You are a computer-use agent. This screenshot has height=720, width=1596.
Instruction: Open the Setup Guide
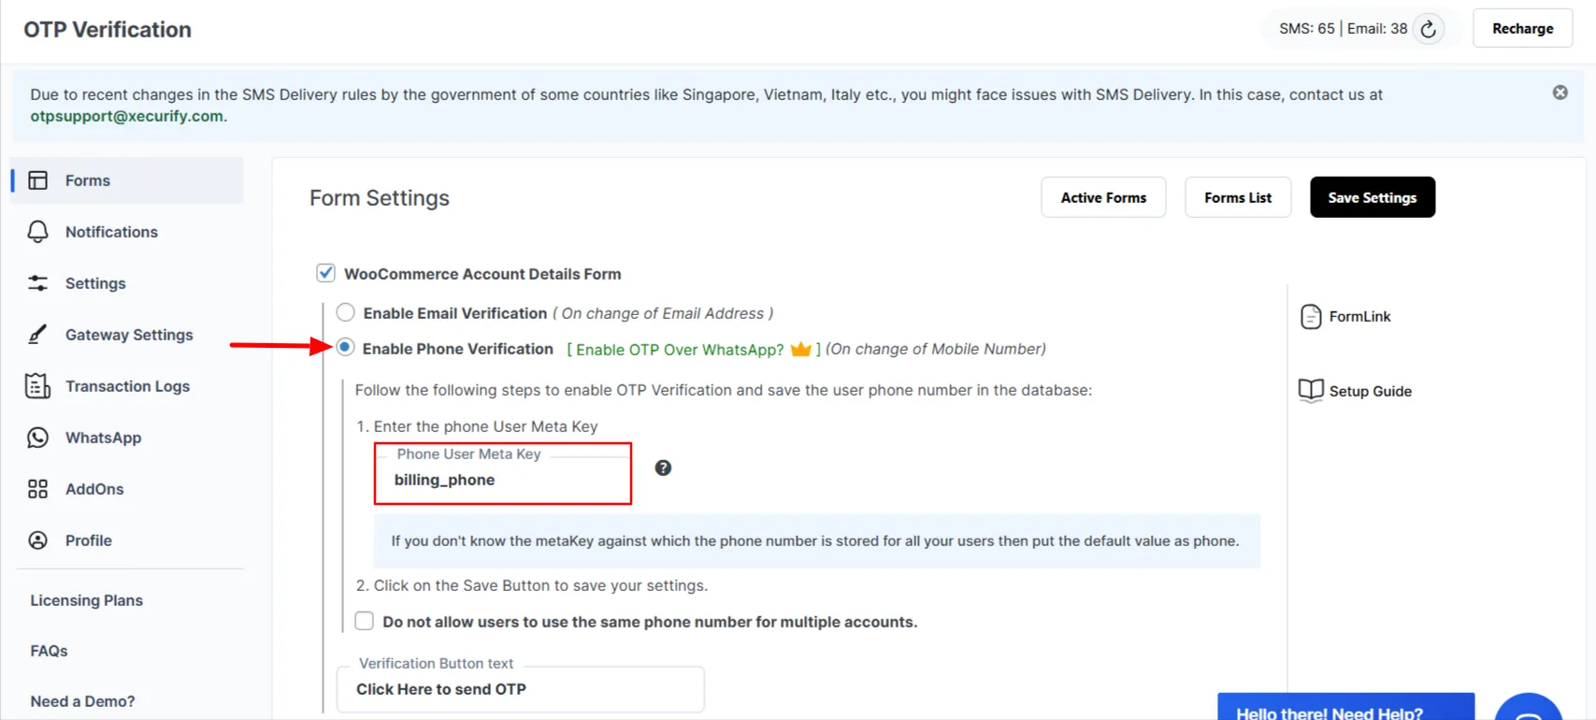point(1370,391)
